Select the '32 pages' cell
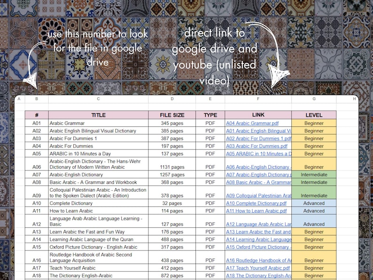The width and height of the screenshot is (373, 280). [172, 203]
